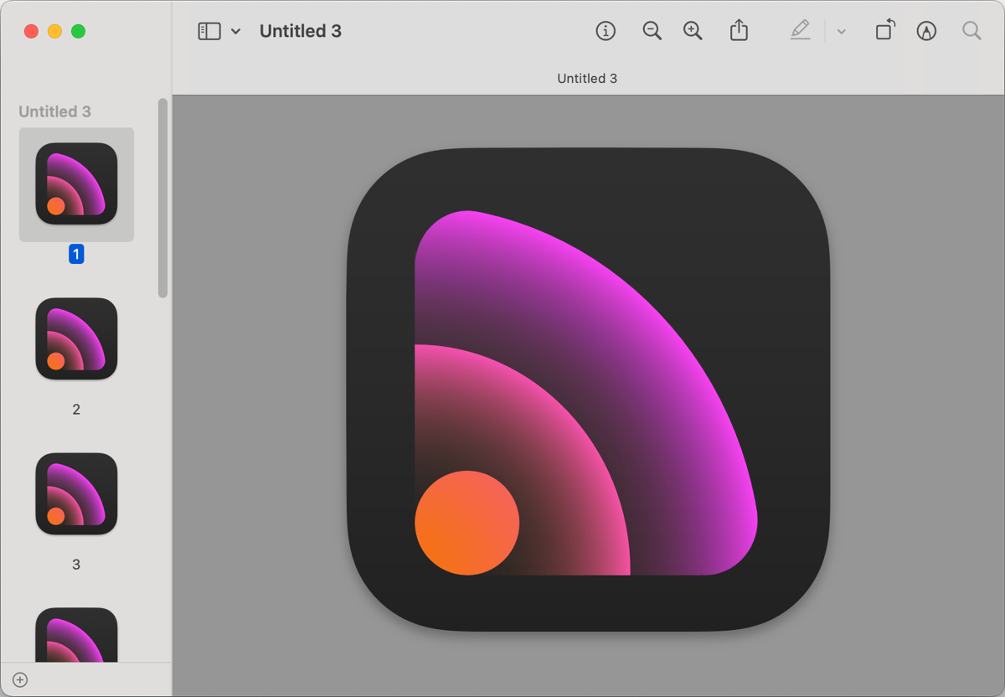Open the Share menu
This screenshot has height=697, width=1005.
coord(739,31)
